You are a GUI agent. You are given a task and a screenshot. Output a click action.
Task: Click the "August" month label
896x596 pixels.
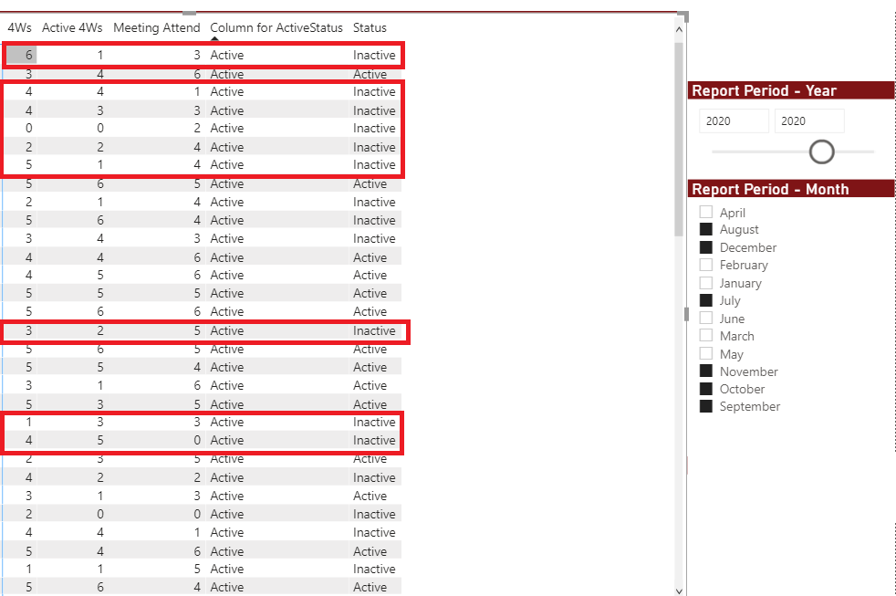click(x=739, y=229)
